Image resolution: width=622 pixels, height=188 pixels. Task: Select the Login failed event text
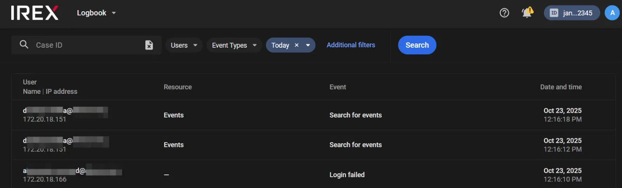click(x=347, y=174)
